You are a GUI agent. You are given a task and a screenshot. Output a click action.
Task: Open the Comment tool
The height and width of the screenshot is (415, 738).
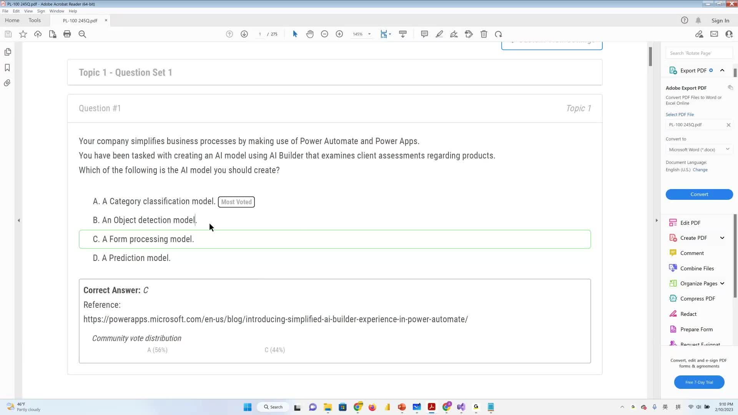click(x=692, y=253)
